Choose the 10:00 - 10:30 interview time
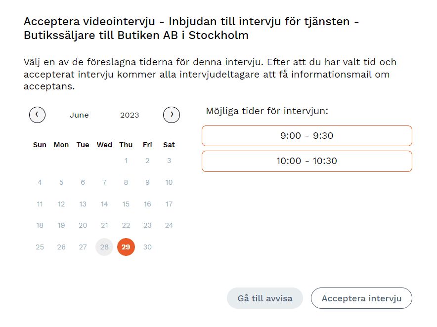The image size is (437, 327). pyautogui.click(x=306, y=161)
